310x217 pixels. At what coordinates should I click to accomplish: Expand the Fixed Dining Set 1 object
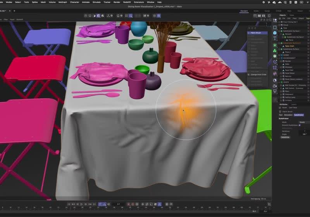[279, 22]
